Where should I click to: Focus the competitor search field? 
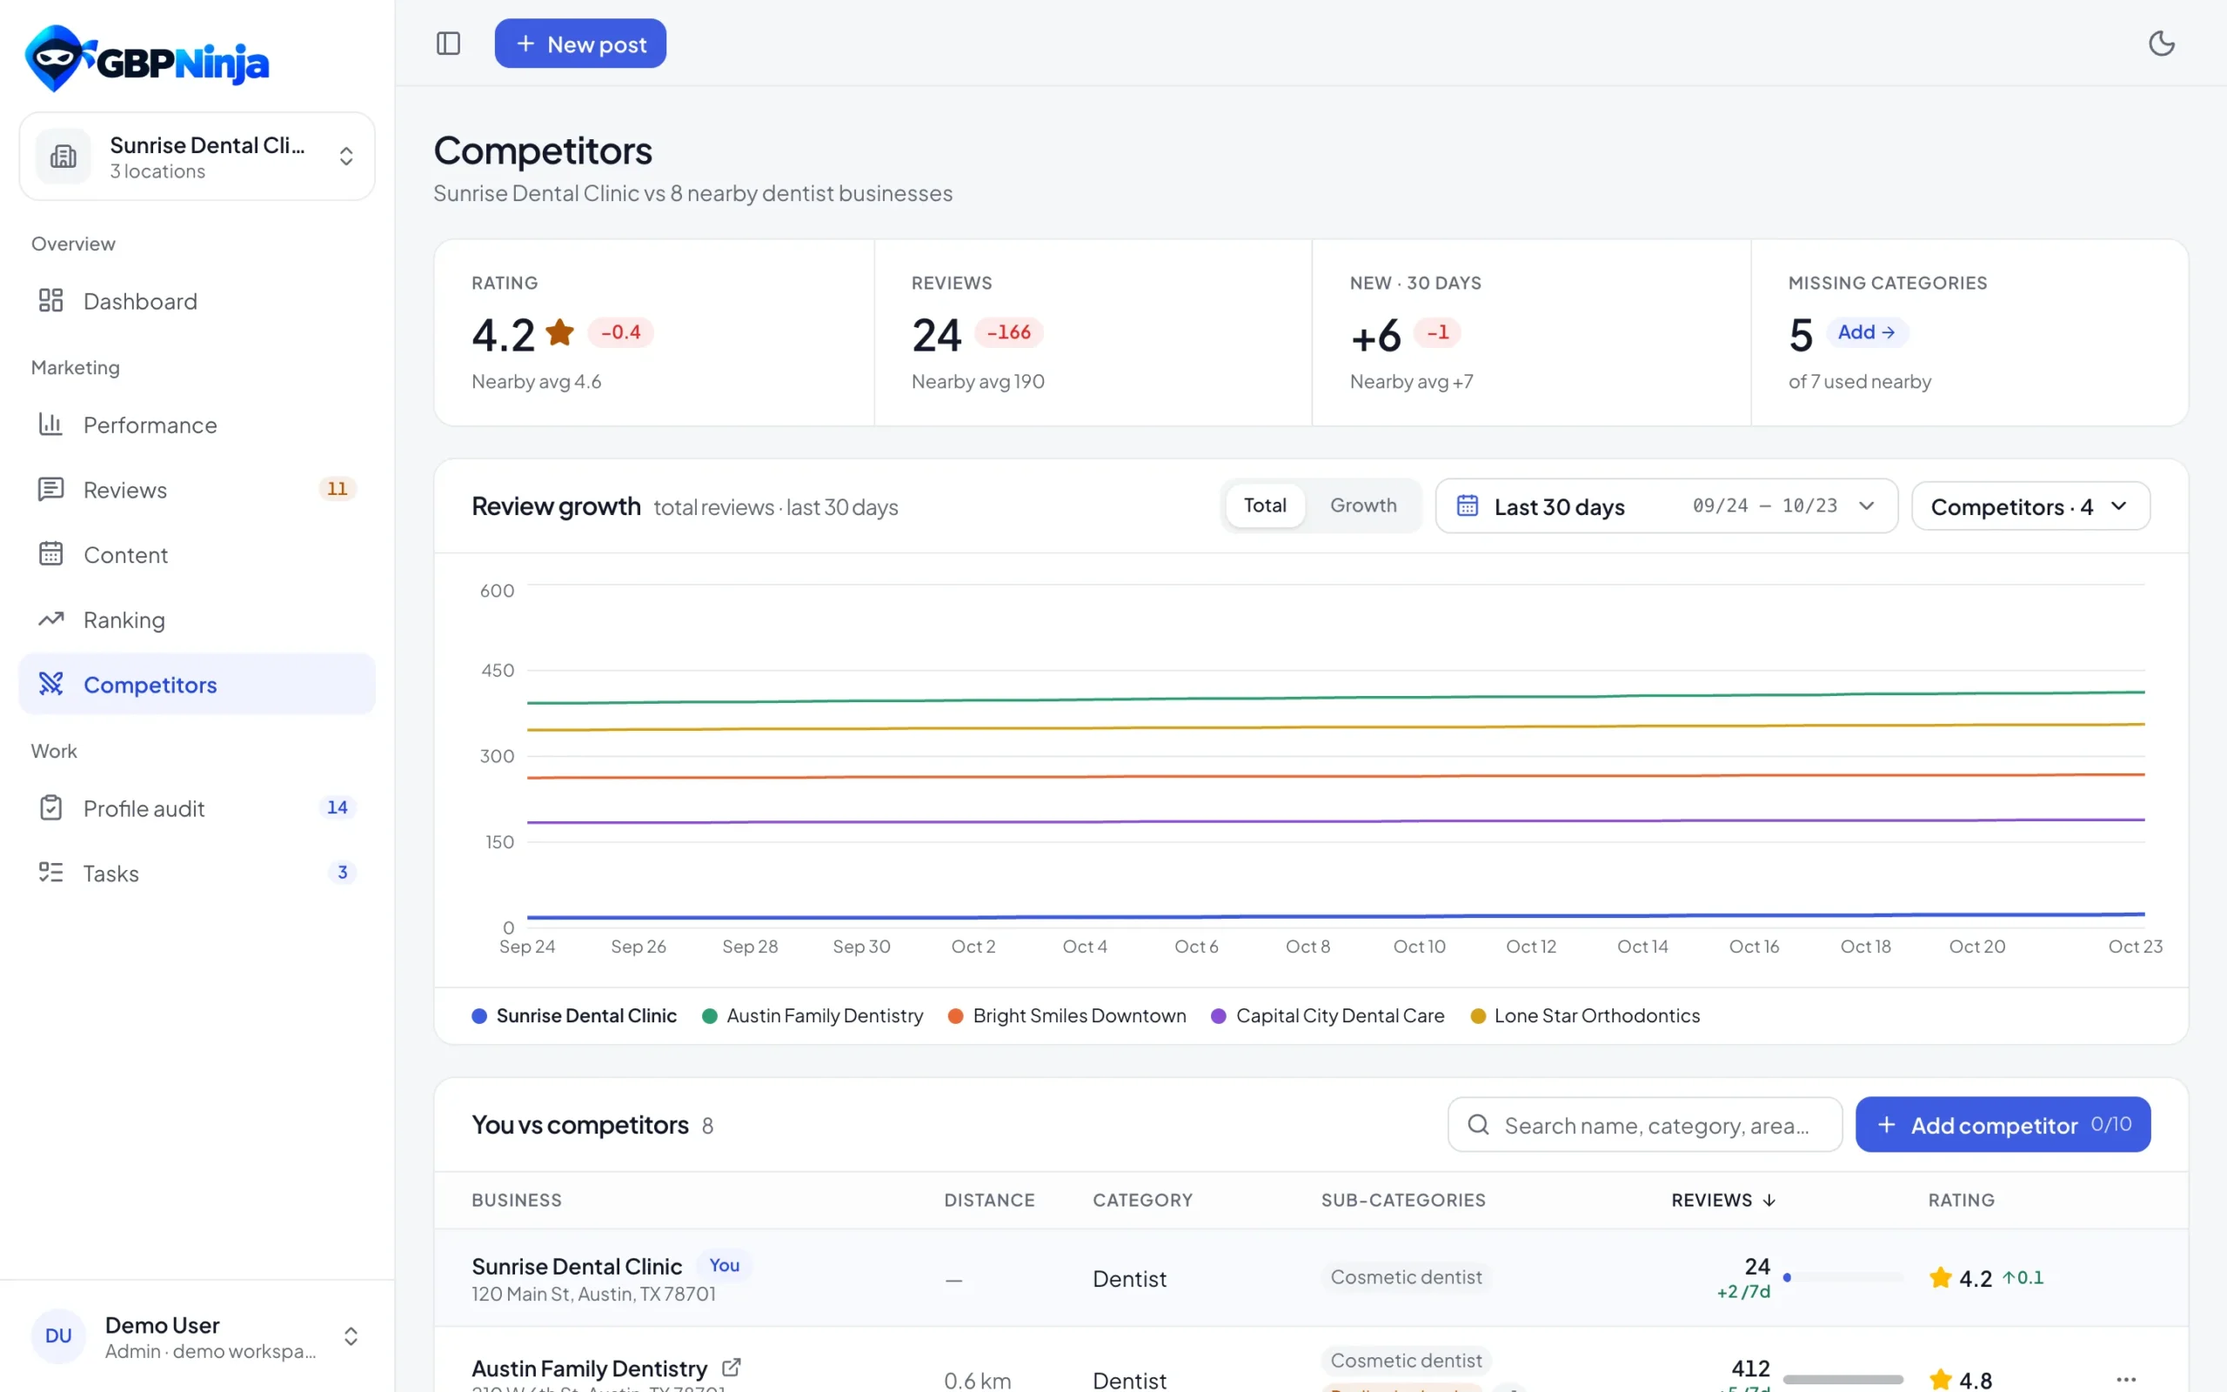(1644, 1124)
